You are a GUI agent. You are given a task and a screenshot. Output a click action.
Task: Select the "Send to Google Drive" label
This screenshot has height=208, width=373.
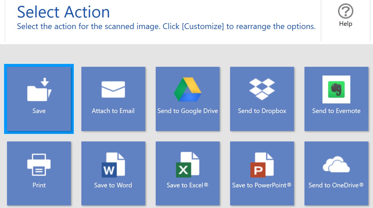pos(188,111)
